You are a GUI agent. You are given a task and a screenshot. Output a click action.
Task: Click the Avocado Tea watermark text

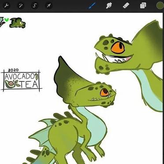click(x=22, y=81)
